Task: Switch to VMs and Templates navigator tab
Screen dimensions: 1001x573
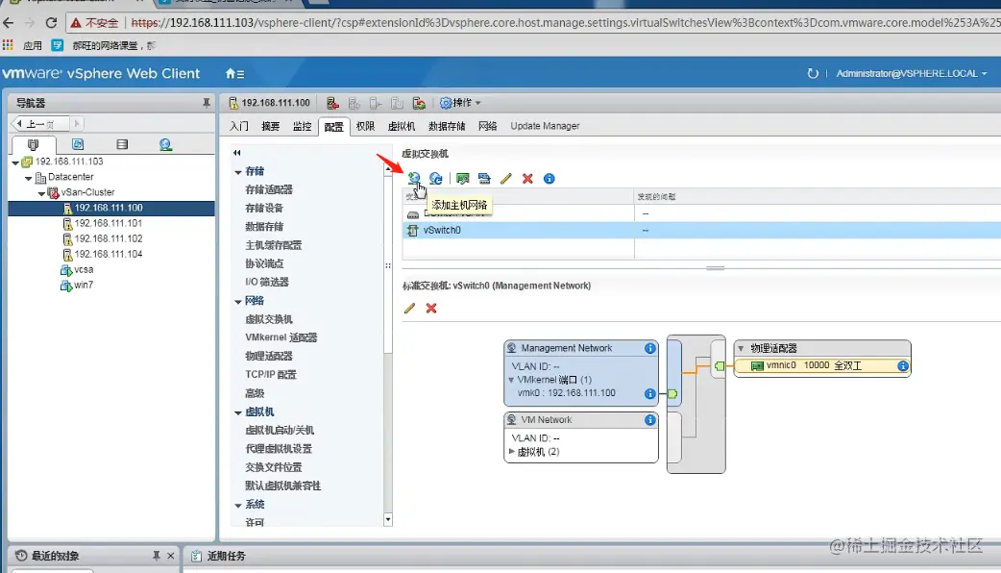Action: (x=78, y=144)
